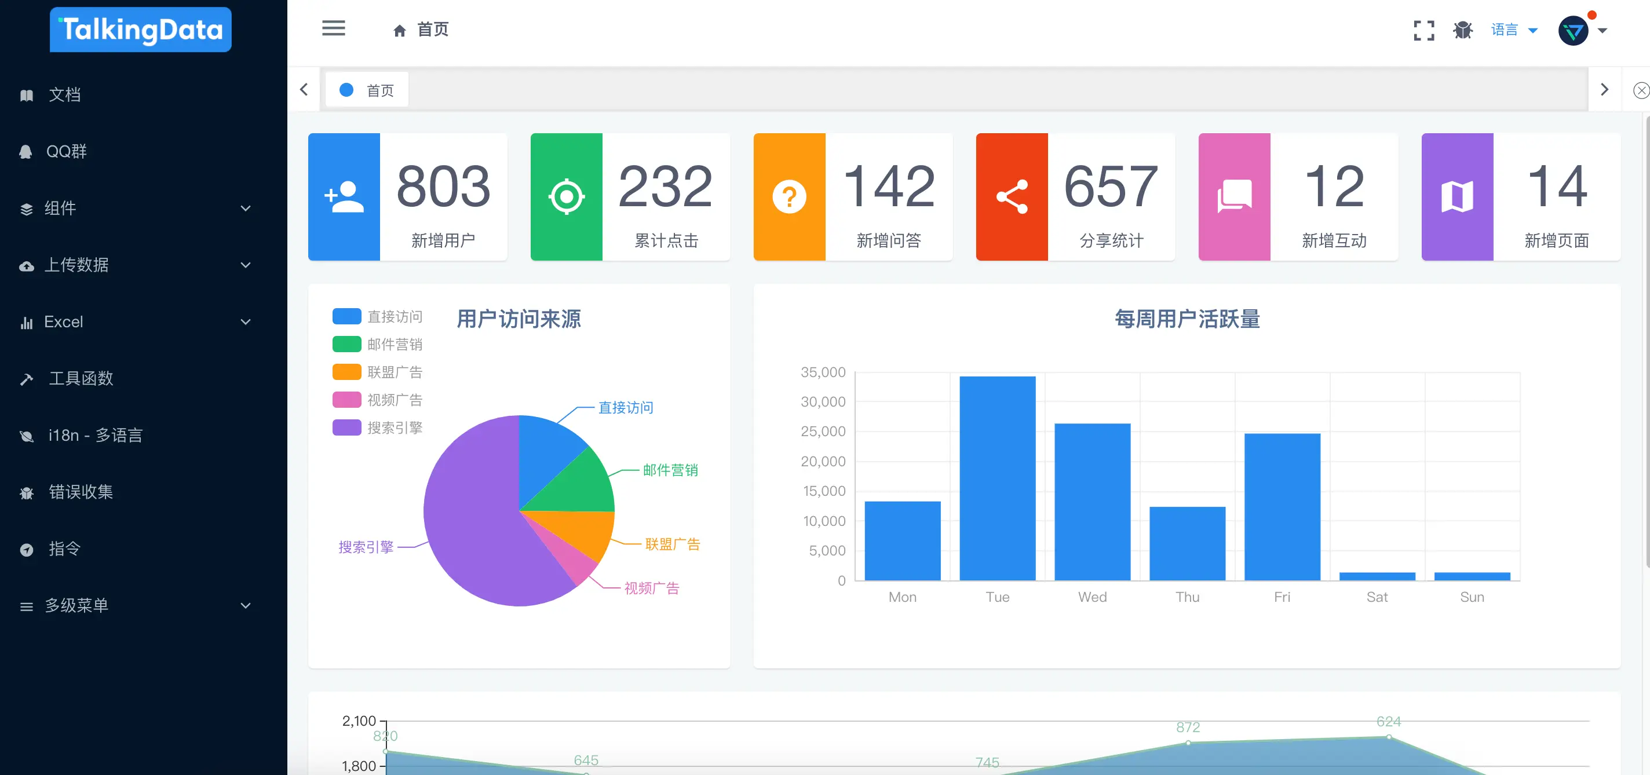Click the bug report icon in header
Image resolution: width=1650 pixels, height=775 pixels.
pyautogui.click(x=1463, y=30)
